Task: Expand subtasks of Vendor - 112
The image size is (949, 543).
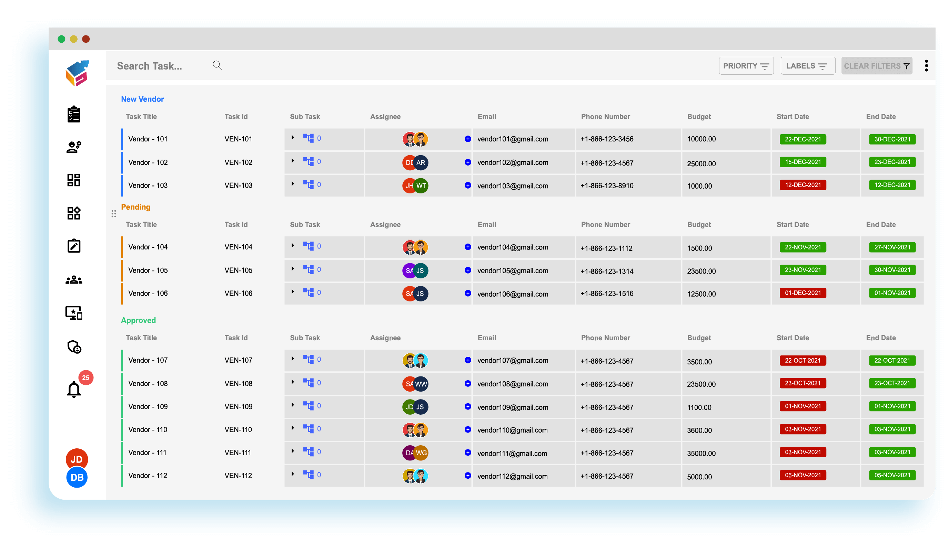Action: pos(293,475)
